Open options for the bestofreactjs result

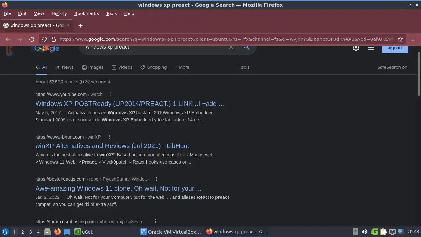[x=157, y=179]
